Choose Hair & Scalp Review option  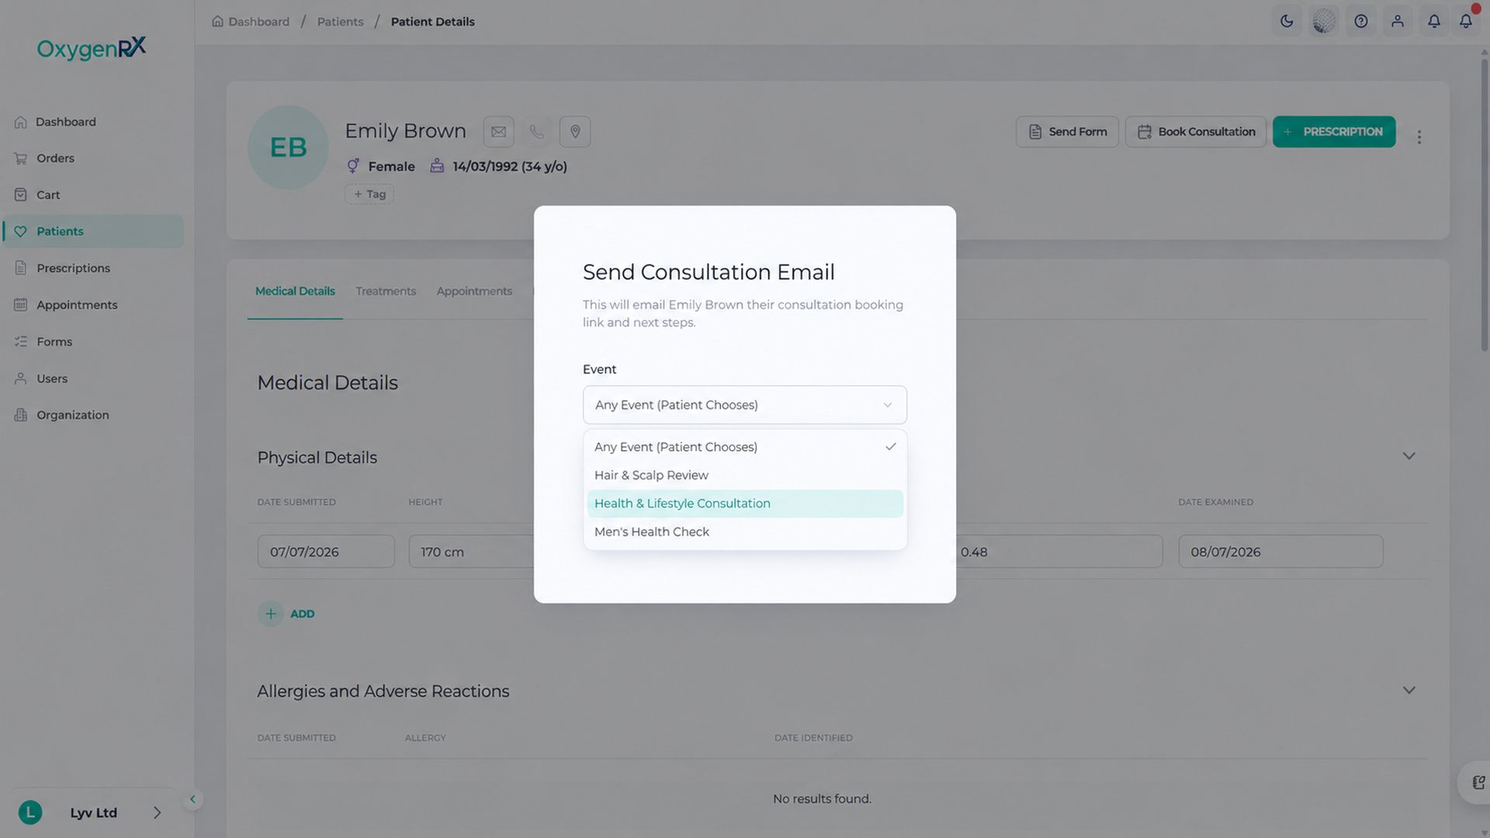(744, 476)
